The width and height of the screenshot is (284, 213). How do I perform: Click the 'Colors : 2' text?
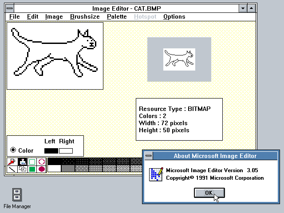coord(153,116)
